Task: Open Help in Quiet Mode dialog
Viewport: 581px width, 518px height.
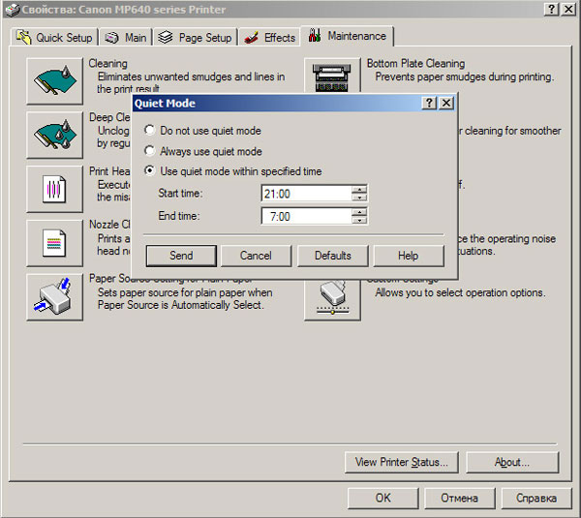Action: 409,256
